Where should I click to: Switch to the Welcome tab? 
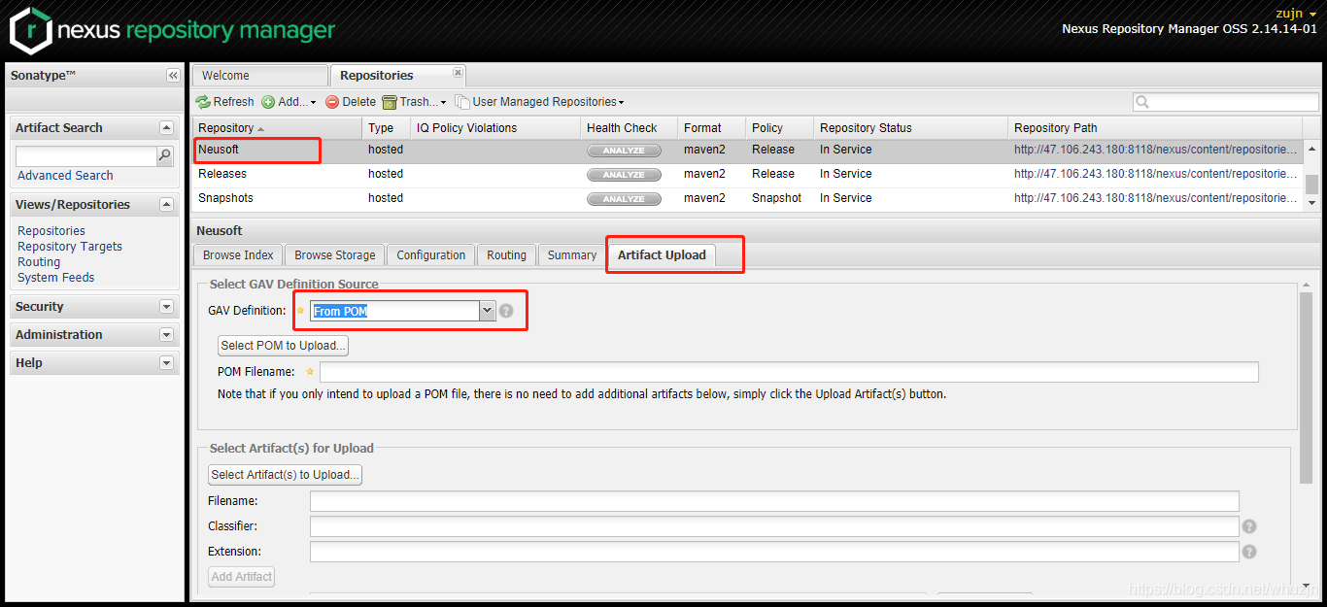click(259, 76)
